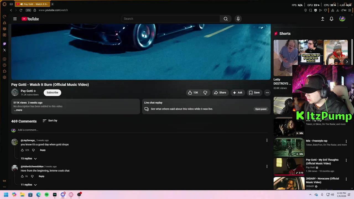The width and height of the screenshot is (354, 199).
Task: Toggle Opera ad blocker shield icon
Action: [x=316, y=10]
